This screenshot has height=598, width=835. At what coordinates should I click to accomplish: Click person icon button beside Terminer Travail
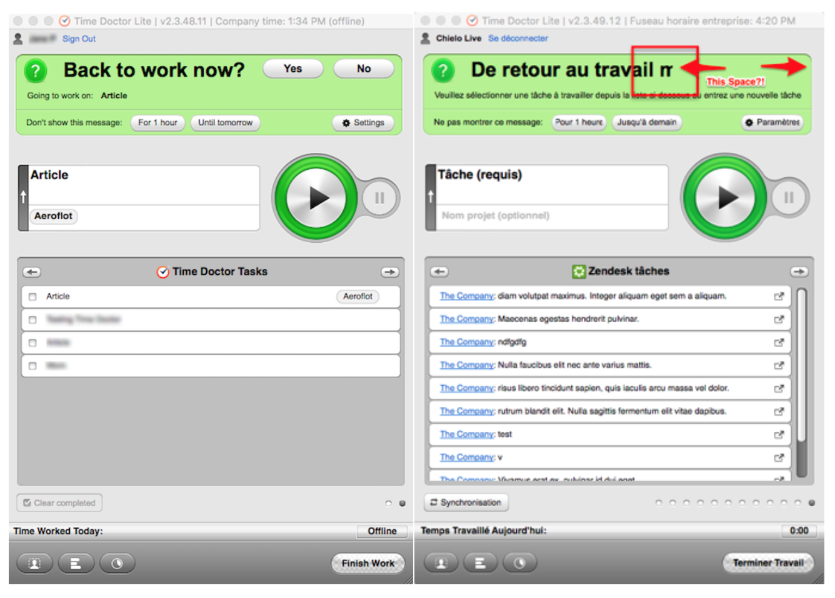[441, 563]
